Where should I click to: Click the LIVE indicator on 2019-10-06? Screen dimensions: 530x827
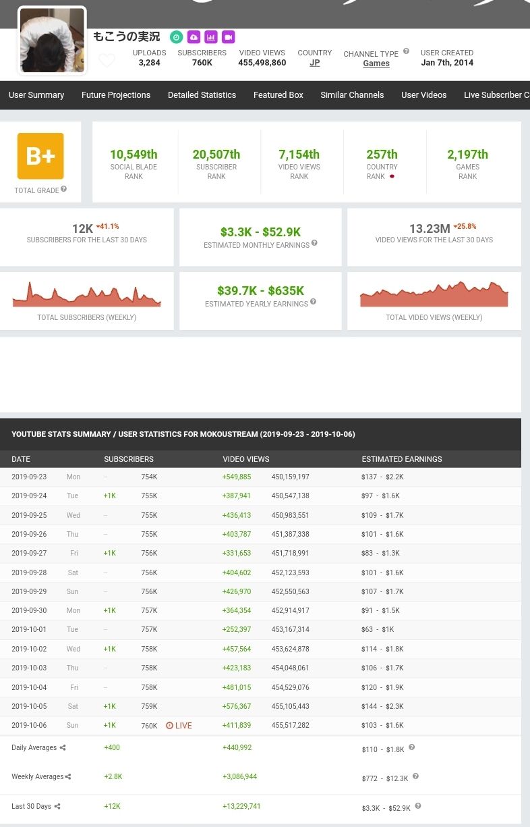click(179, 726)
